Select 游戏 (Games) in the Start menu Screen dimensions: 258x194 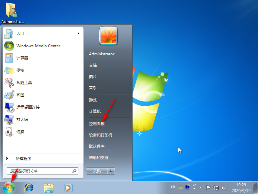coord(93,100)
